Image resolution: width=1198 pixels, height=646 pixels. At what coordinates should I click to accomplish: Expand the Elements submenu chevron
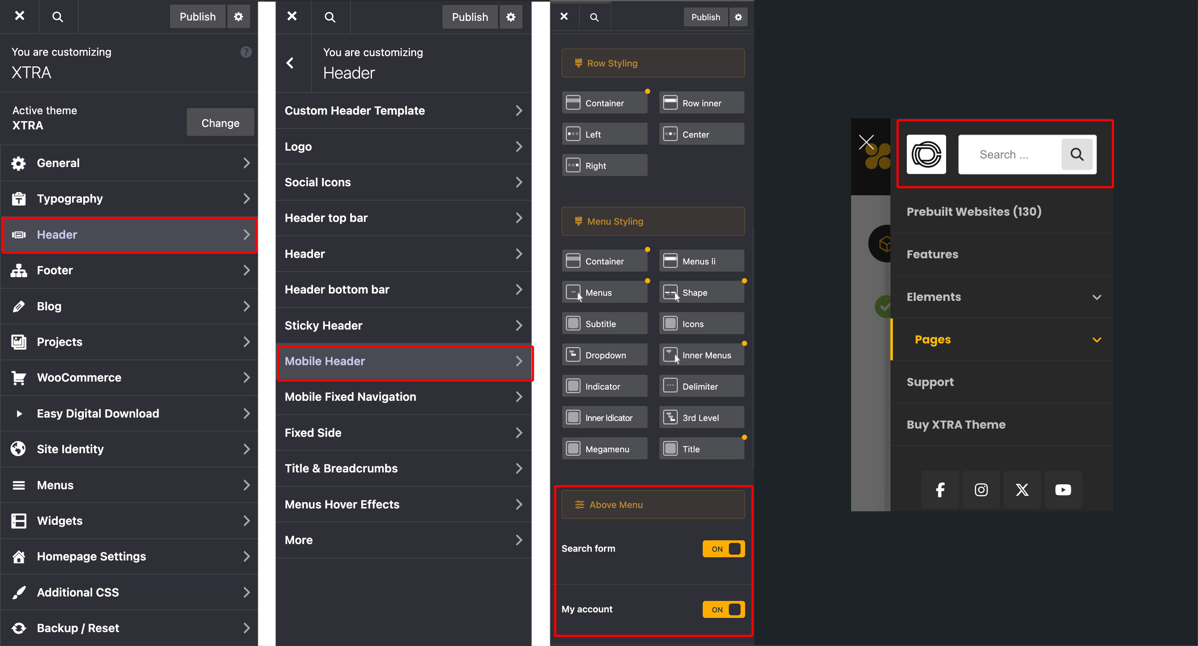[x=1096, y=297]
